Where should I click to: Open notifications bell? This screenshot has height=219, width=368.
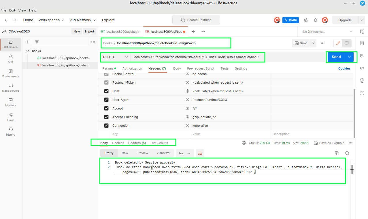(x=316, y=20)
